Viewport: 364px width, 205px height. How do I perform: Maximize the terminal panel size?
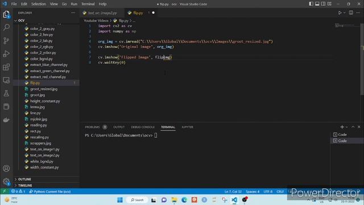coord(353,127)
